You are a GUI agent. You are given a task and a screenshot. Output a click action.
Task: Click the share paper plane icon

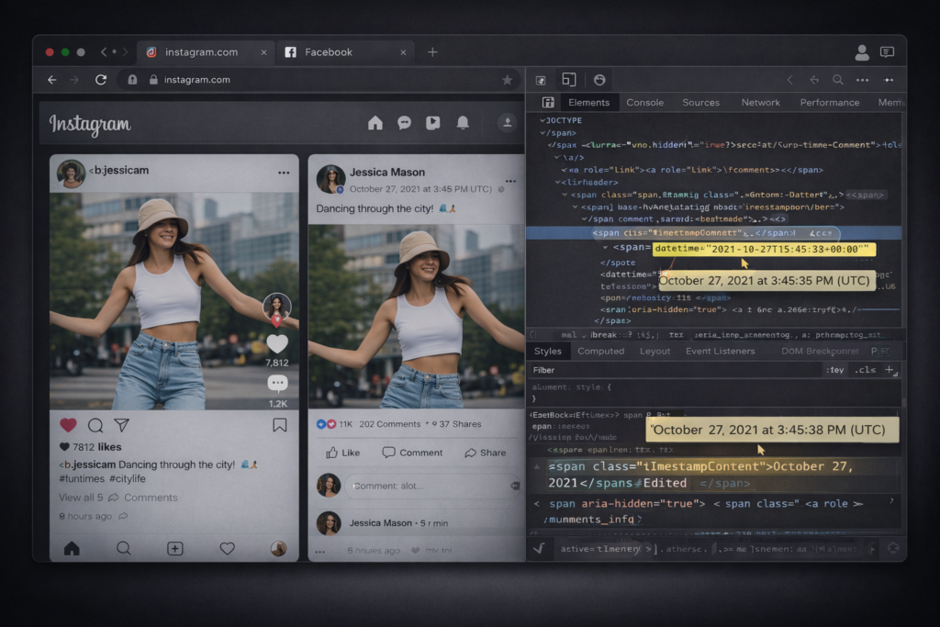point(121,425)
